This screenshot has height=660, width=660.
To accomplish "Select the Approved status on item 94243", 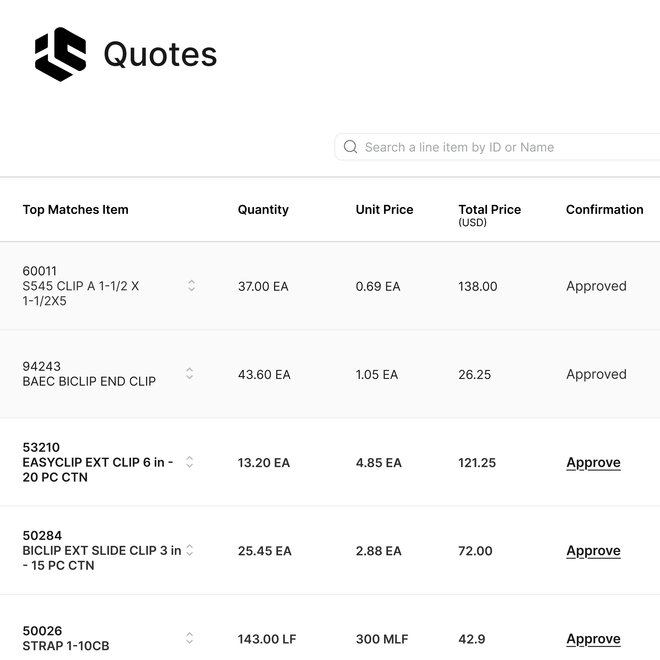I will coord(597,374).
